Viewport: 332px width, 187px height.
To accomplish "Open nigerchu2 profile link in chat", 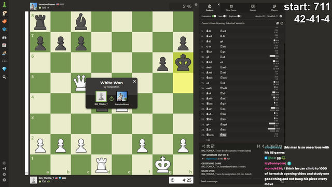I will click(211, 158).
